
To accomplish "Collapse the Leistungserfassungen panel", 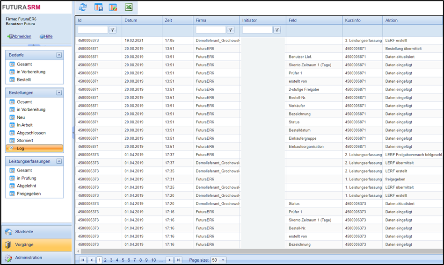I will [x=59, y=161].
